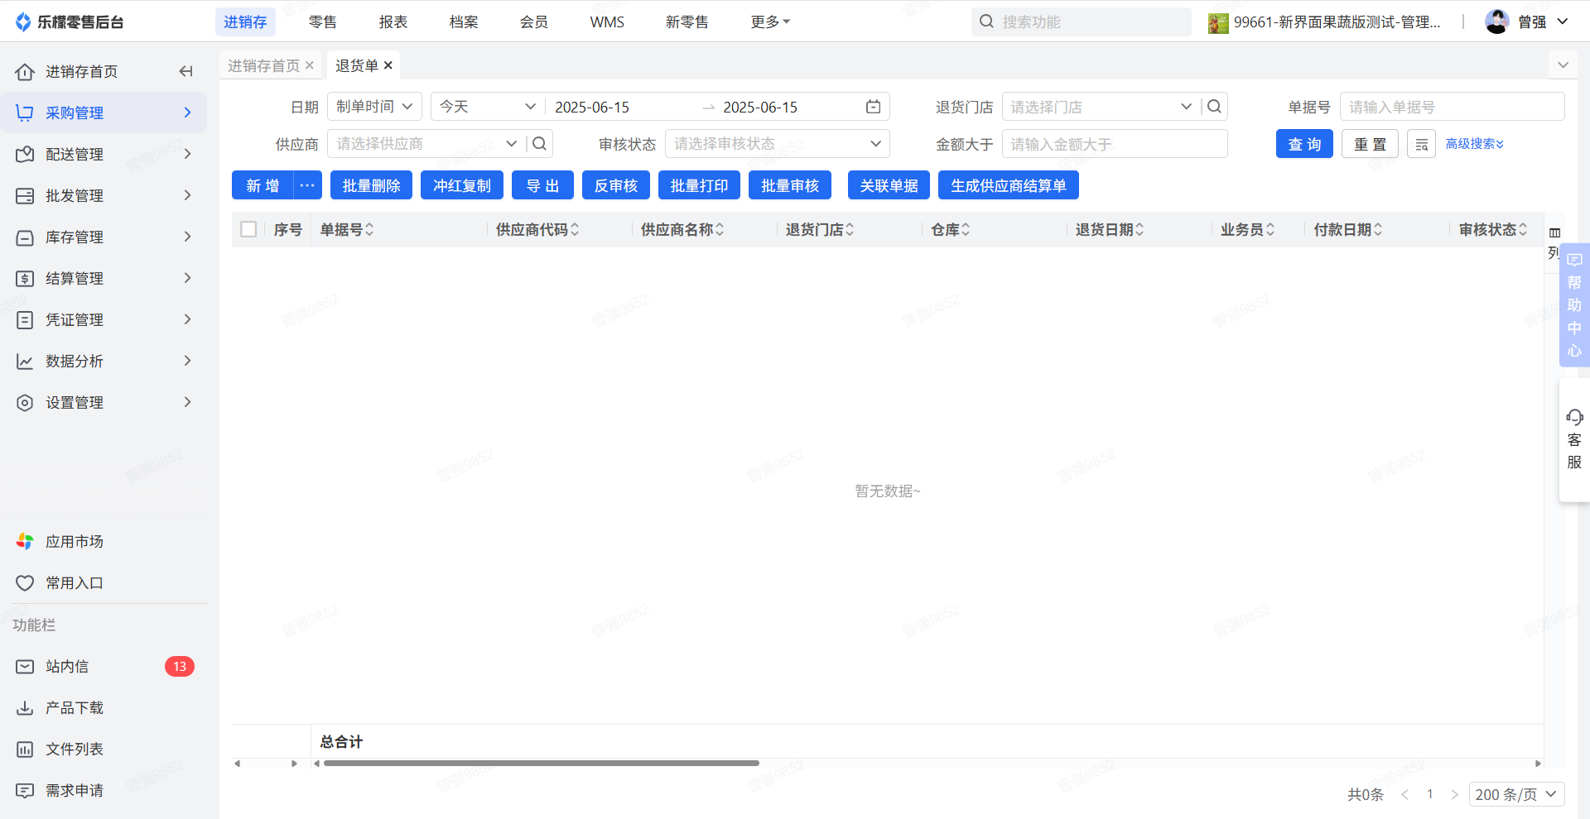Open 应用市场 colorful icon
This screenshot has height=819, width=1590.
pos(25,542)
